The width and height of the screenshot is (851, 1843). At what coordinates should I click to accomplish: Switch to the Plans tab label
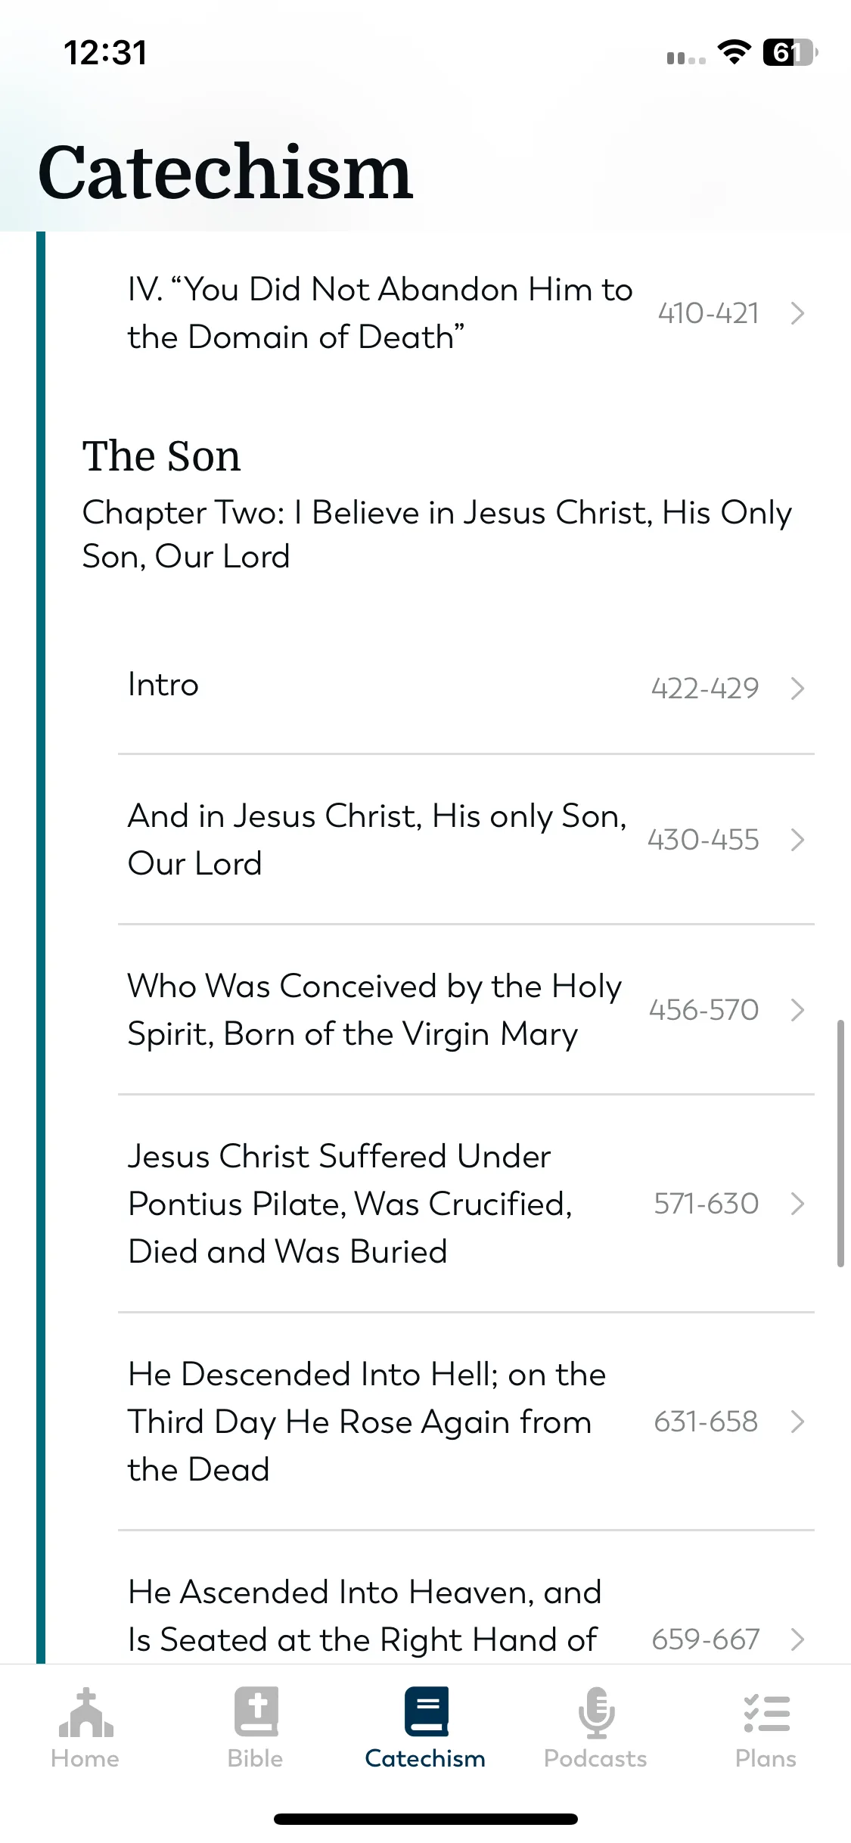(x=766, y=1758)
